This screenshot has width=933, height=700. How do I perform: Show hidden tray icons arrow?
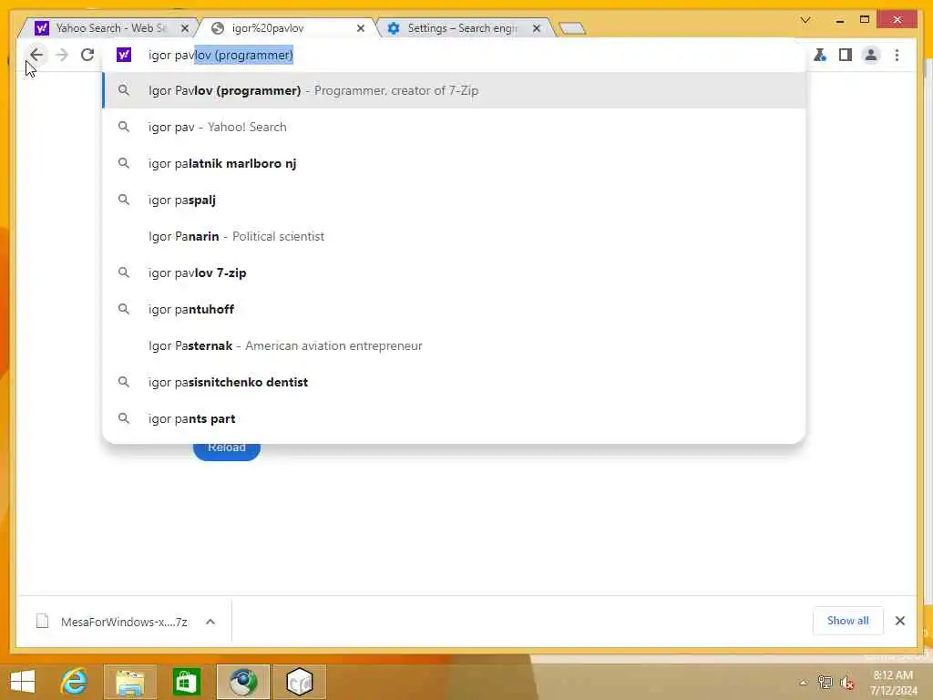point(804,683)
